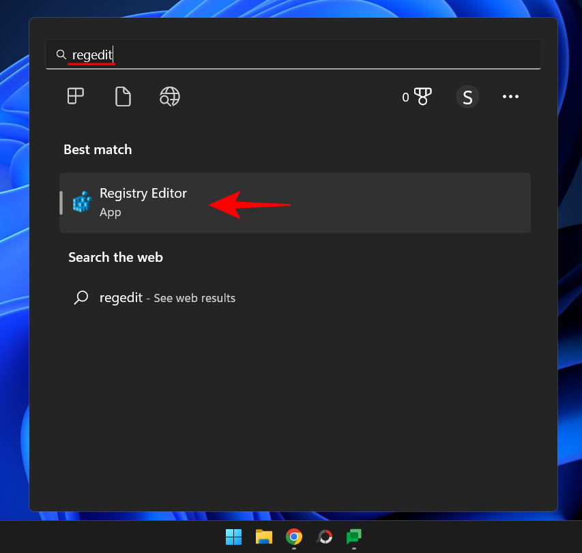
Task: Click the magnifier beside the regedit web suggestion
Action: coord(81,298)
